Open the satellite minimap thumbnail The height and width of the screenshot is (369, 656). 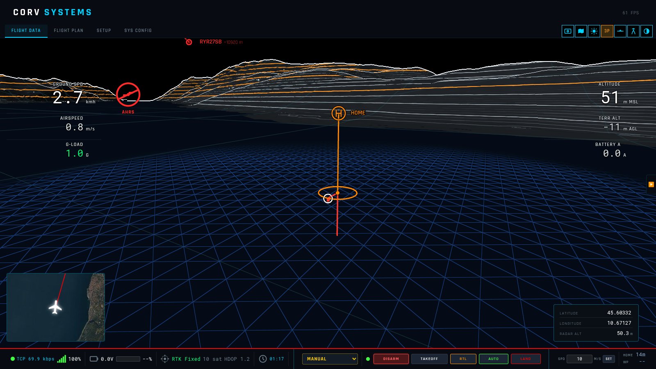56,307
